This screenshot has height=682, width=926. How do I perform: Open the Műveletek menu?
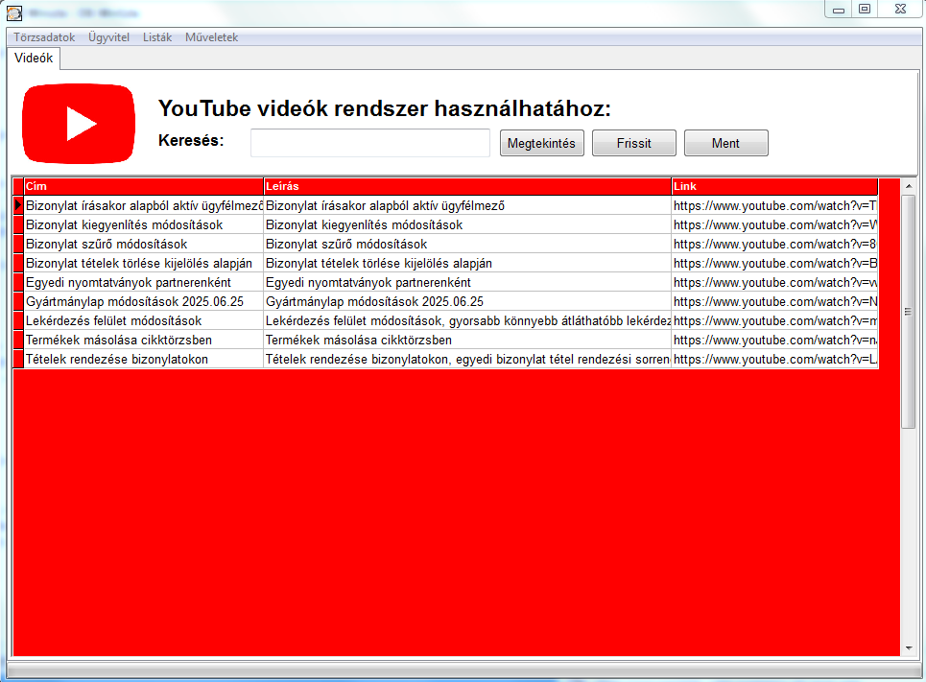click(211, 37)
